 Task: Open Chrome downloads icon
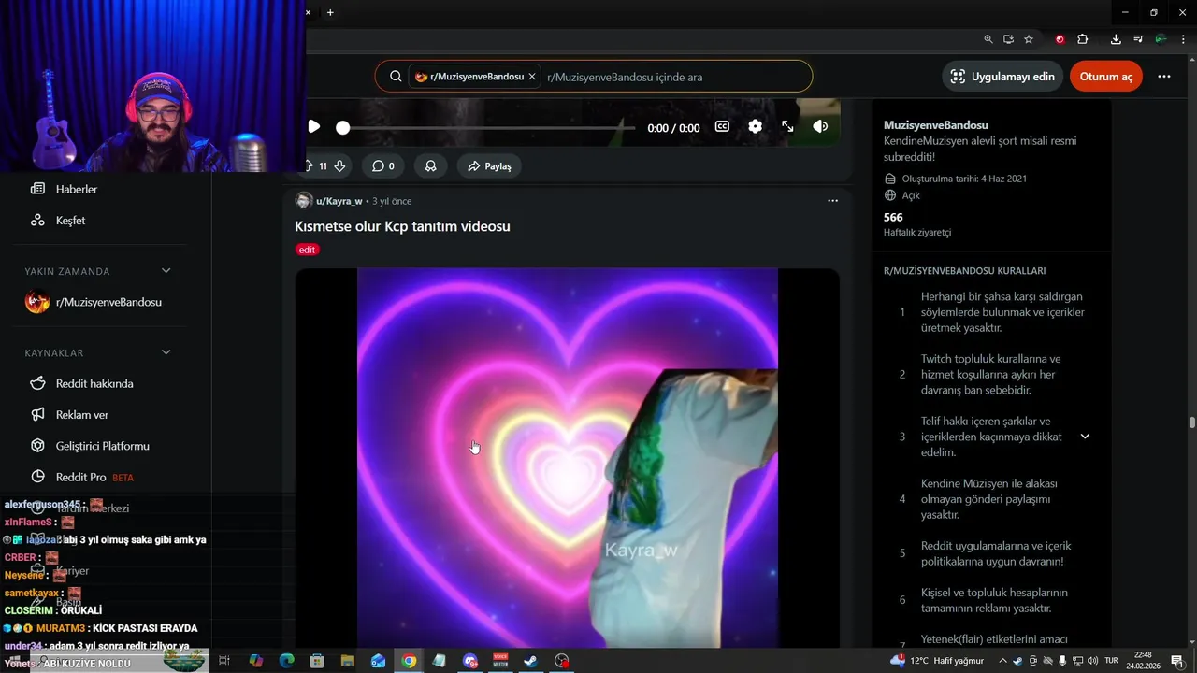coord(1116,39)
